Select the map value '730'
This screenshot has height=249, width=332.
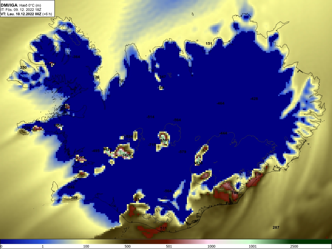coord(258,174)
